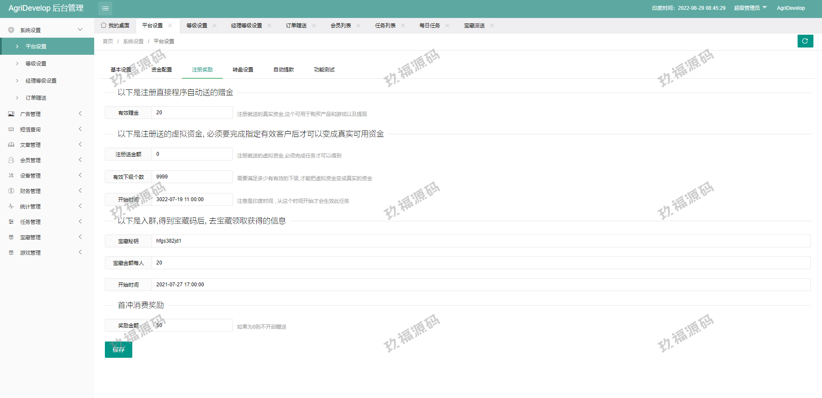Open the 超级管理员 dropdown menu
This screenshot has height=398, width=822.
coord(750,8)
